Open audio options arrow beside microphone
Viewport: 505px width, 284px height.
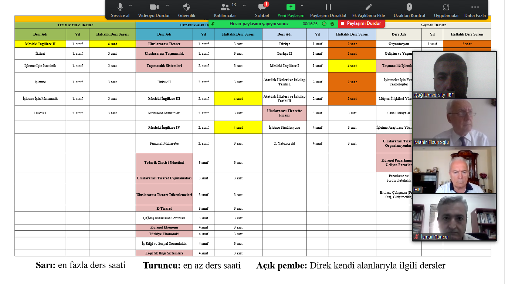point(131,6)
